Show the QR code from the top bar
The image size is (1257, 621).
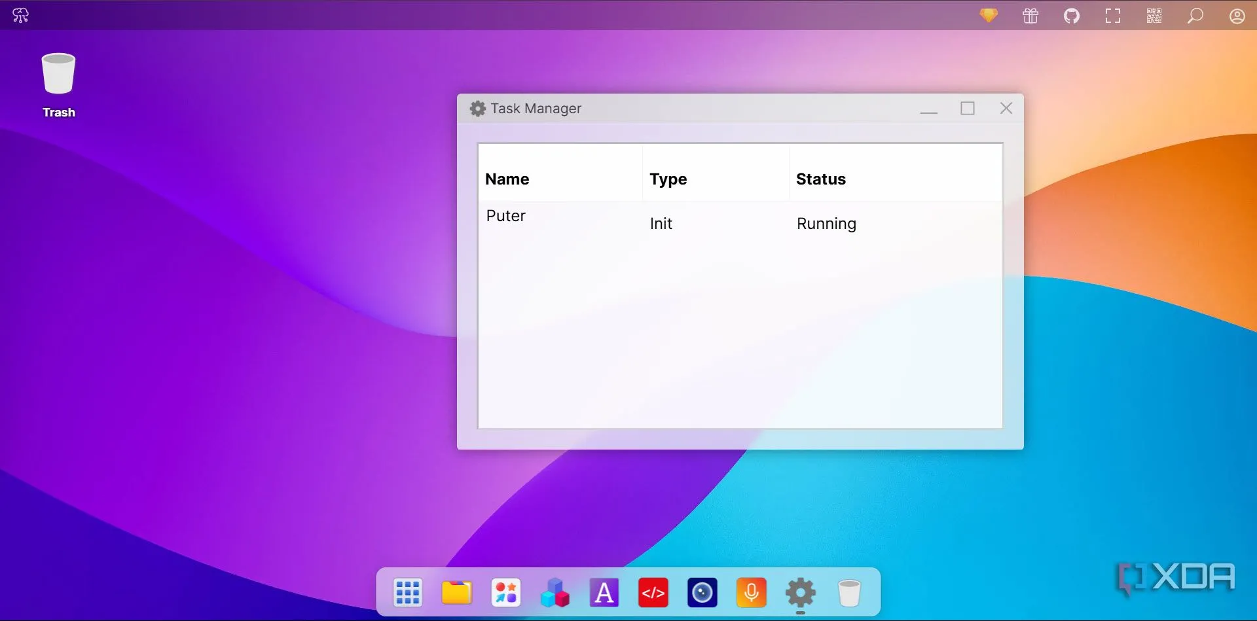coord(1154,15)
